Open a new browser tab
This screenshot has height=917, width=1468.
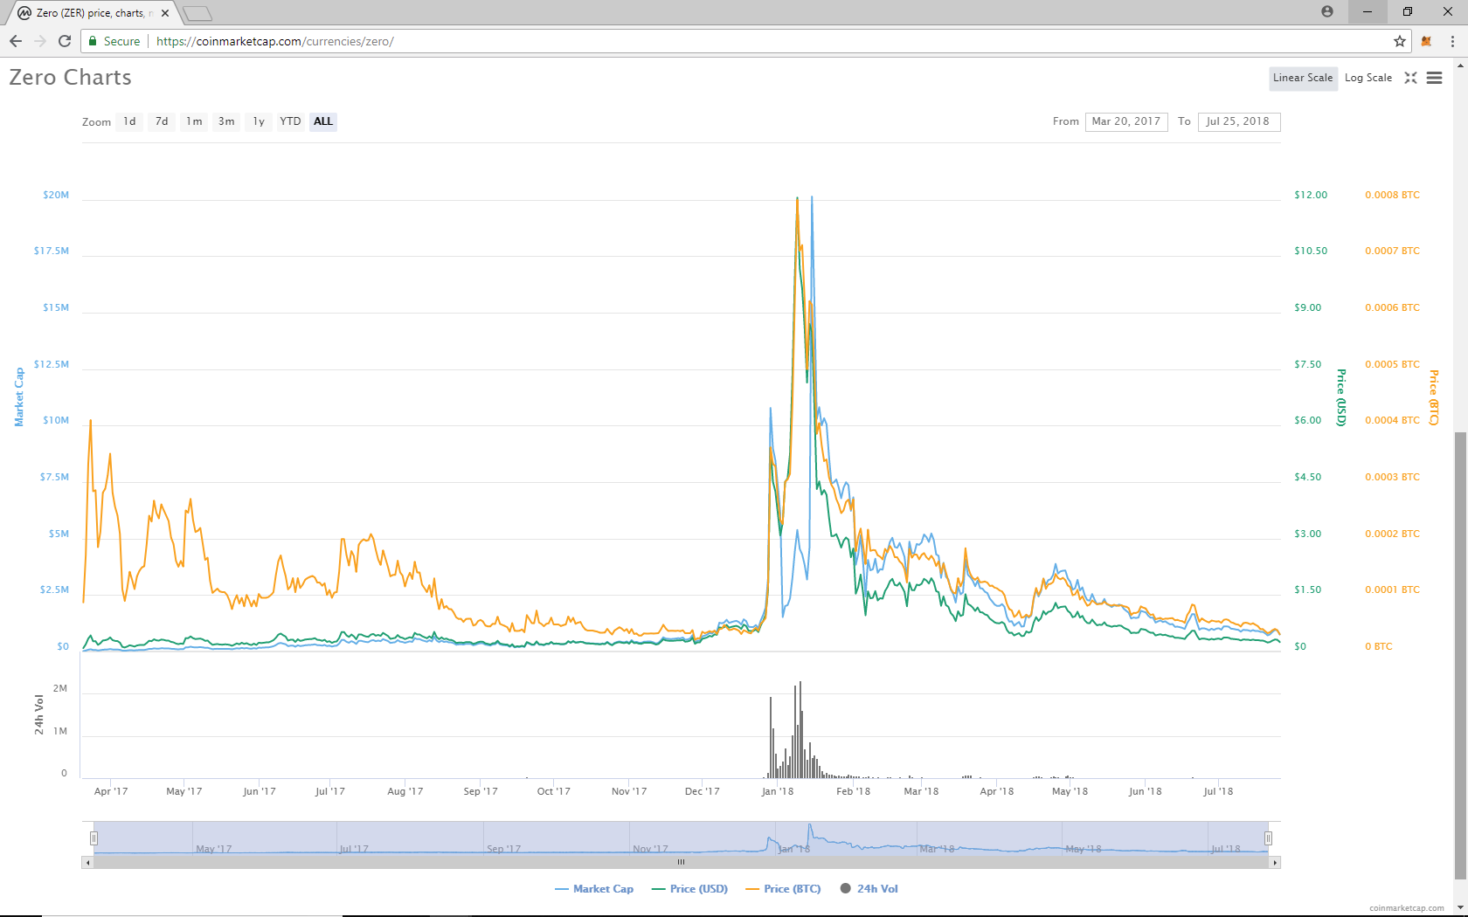click(x=198, y=13)
